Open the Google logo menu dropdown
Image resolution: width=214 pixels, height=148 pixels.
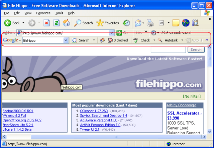20,40
